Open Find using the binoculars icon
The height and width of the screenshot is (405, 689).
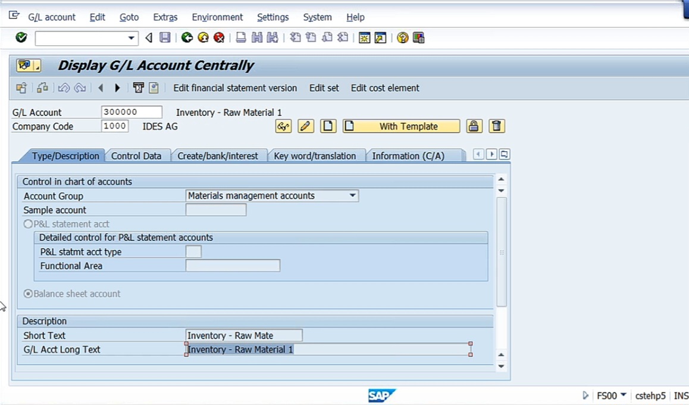click(256, 38)
